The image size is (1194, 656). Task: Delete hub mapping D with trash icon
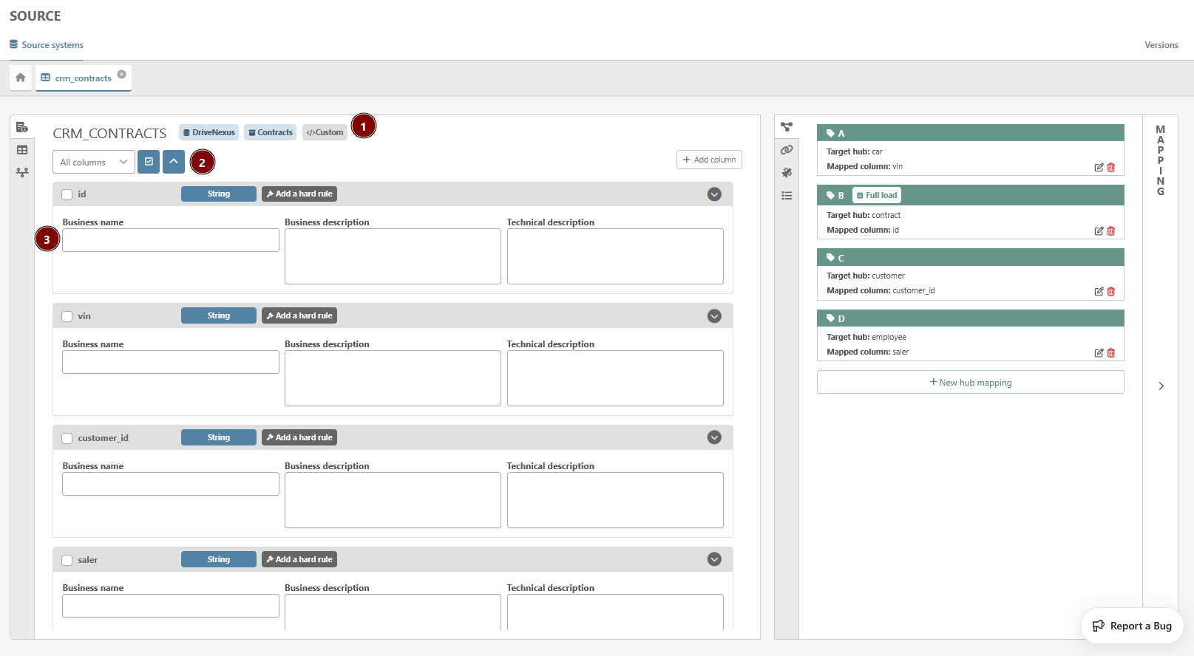pos(1111,353)
